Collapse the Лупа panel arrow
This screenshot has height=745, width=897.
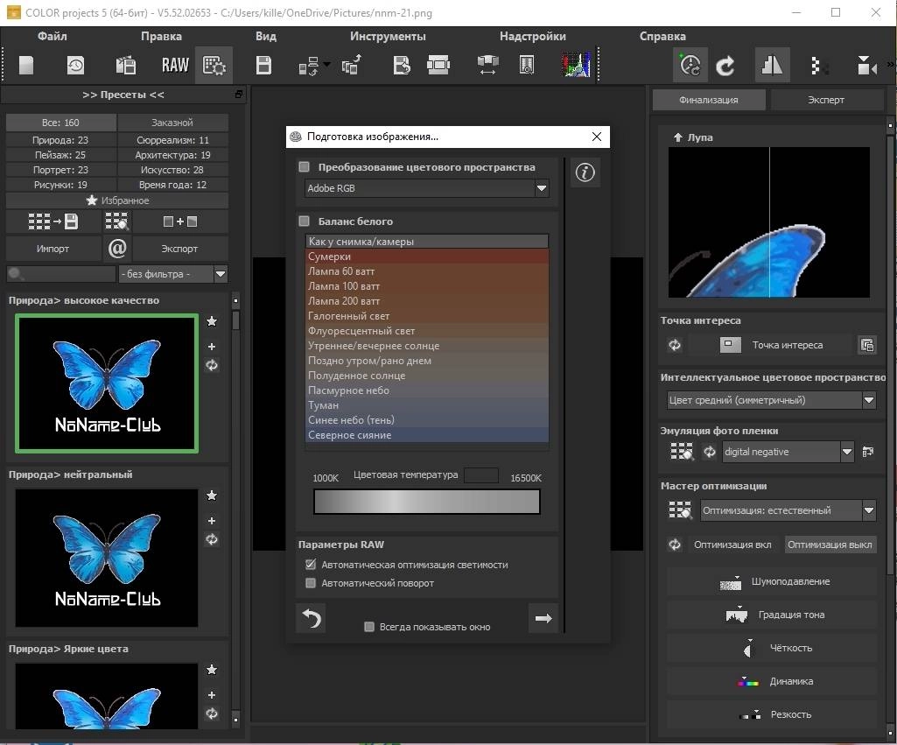678,137
